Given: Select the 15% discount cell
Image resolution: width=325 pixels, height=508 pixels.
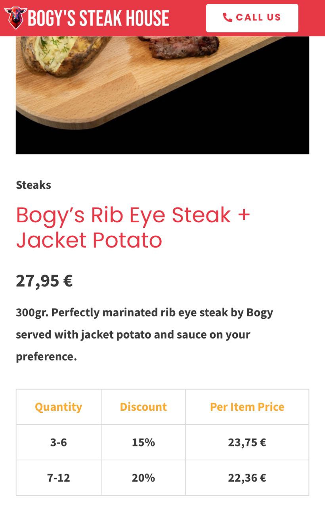Looking at the screenshot, I should (143, 442).
